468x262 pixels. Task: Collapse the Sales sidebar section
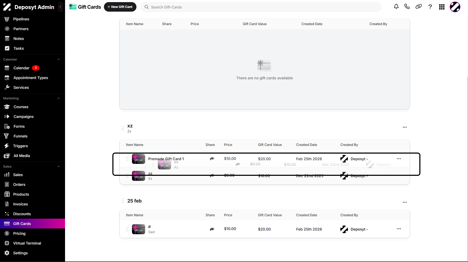(x=59, y=167)
